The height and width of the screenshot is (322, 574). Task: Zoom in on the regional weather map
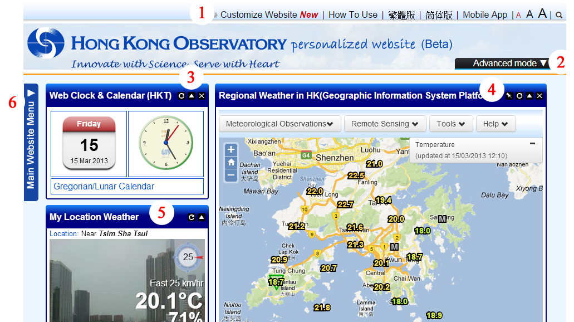[x=230, y=149]
